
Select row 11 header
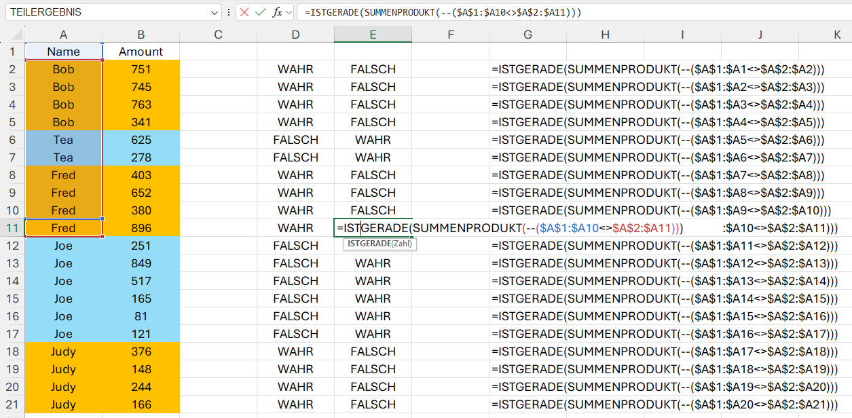pos(12,228)
